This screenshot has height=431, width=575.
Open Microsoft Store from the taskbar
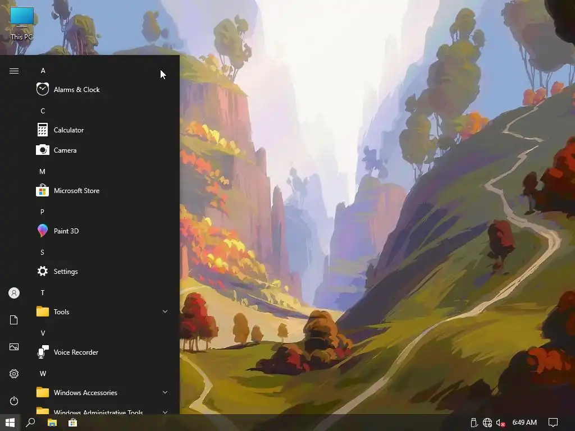tap(72, 423)
